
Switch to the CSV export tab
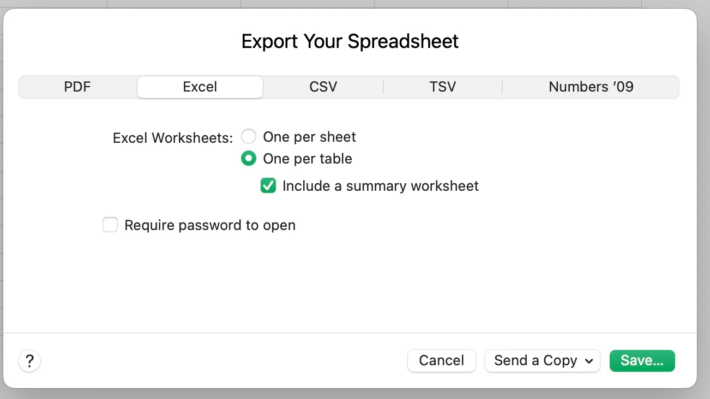click(x=323, y=87)
